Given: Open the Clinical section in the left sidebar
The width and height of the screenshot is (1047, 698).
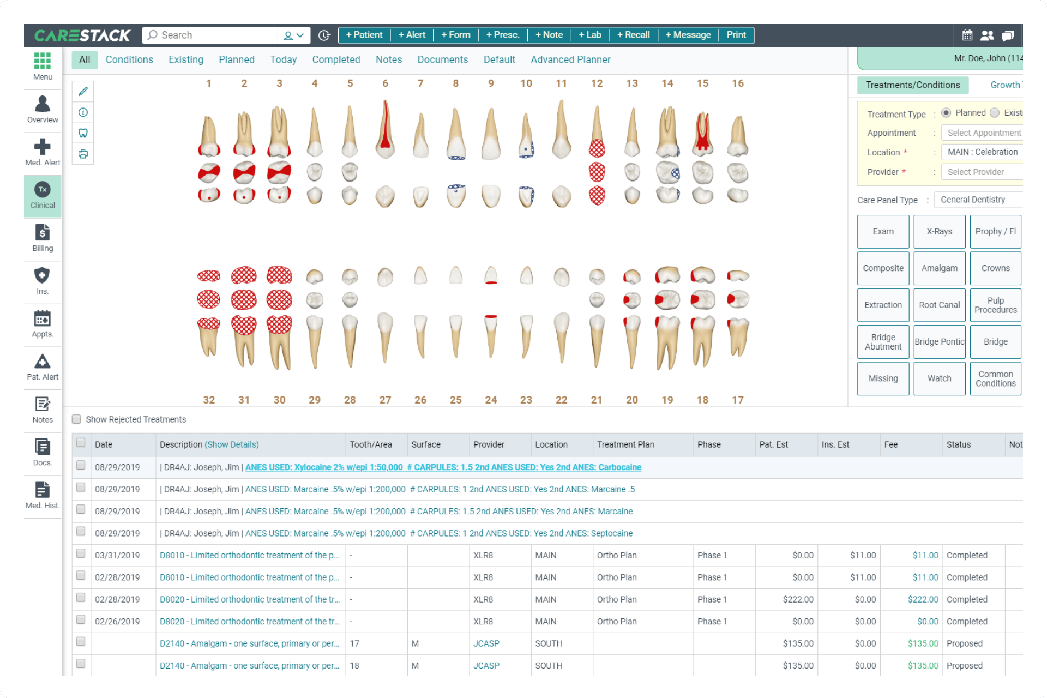Looking at the screenshot, I should click(x=42, y=195).
